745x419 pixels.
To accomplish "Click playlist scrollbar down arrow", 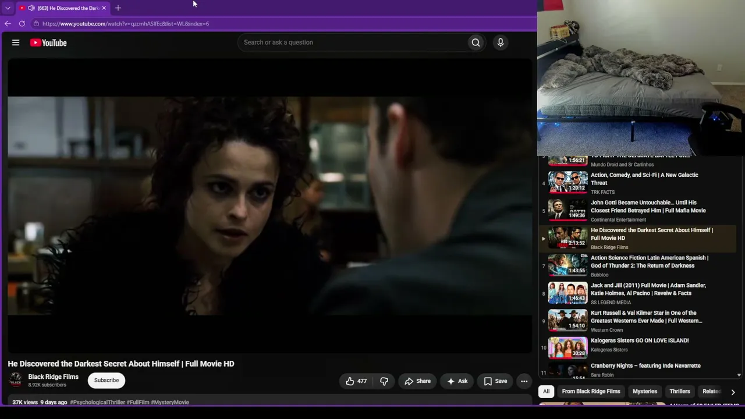I will pyautogui.click(x=739, y=375).
